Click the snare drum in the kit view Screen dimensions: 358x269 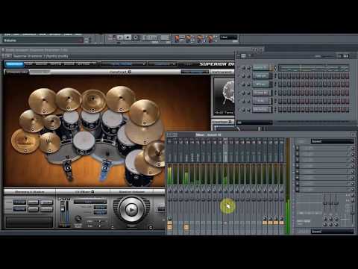point(84,140)
